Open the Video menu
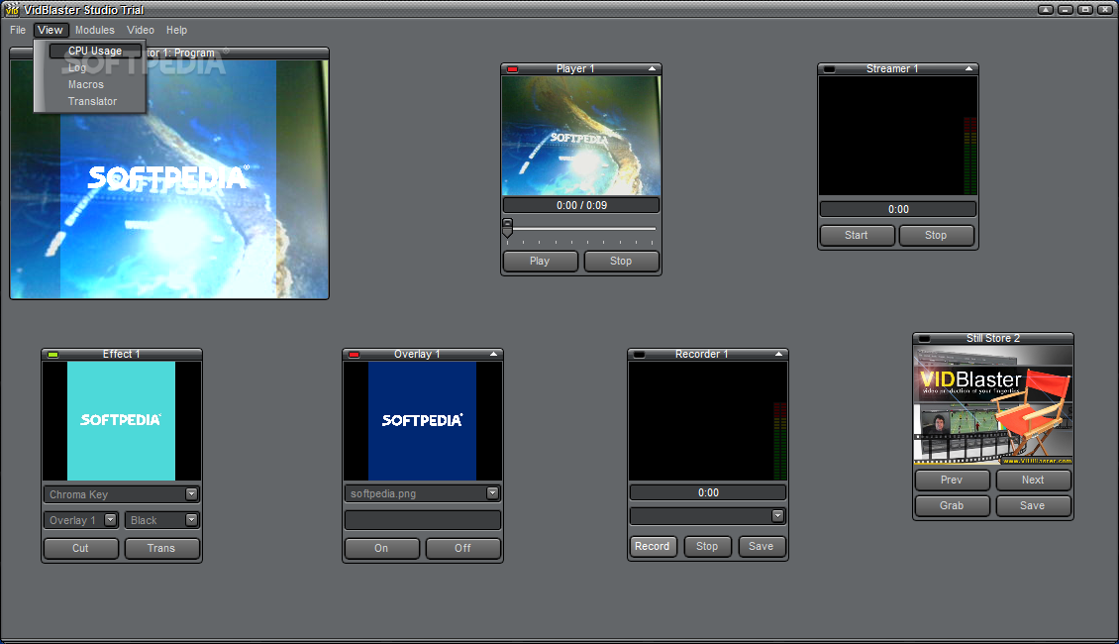 pyautogui.click(x=141, y=30)
